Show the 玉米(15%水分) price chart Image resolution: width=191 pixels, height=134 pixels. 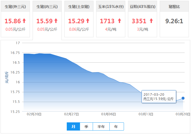pos(110,7)
